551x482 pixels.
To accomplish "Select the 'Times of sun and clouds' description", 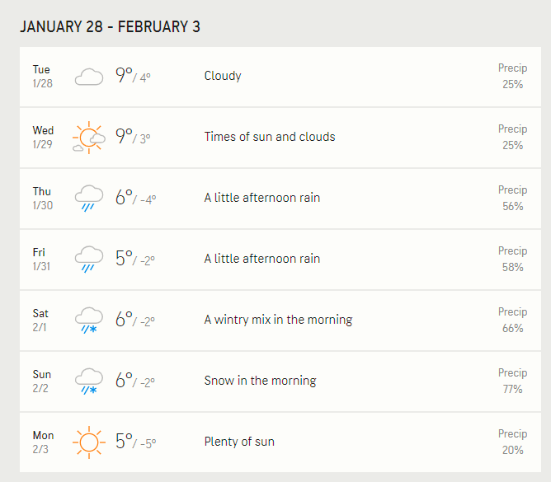I will pyautogui.click(x=270, y=137).
